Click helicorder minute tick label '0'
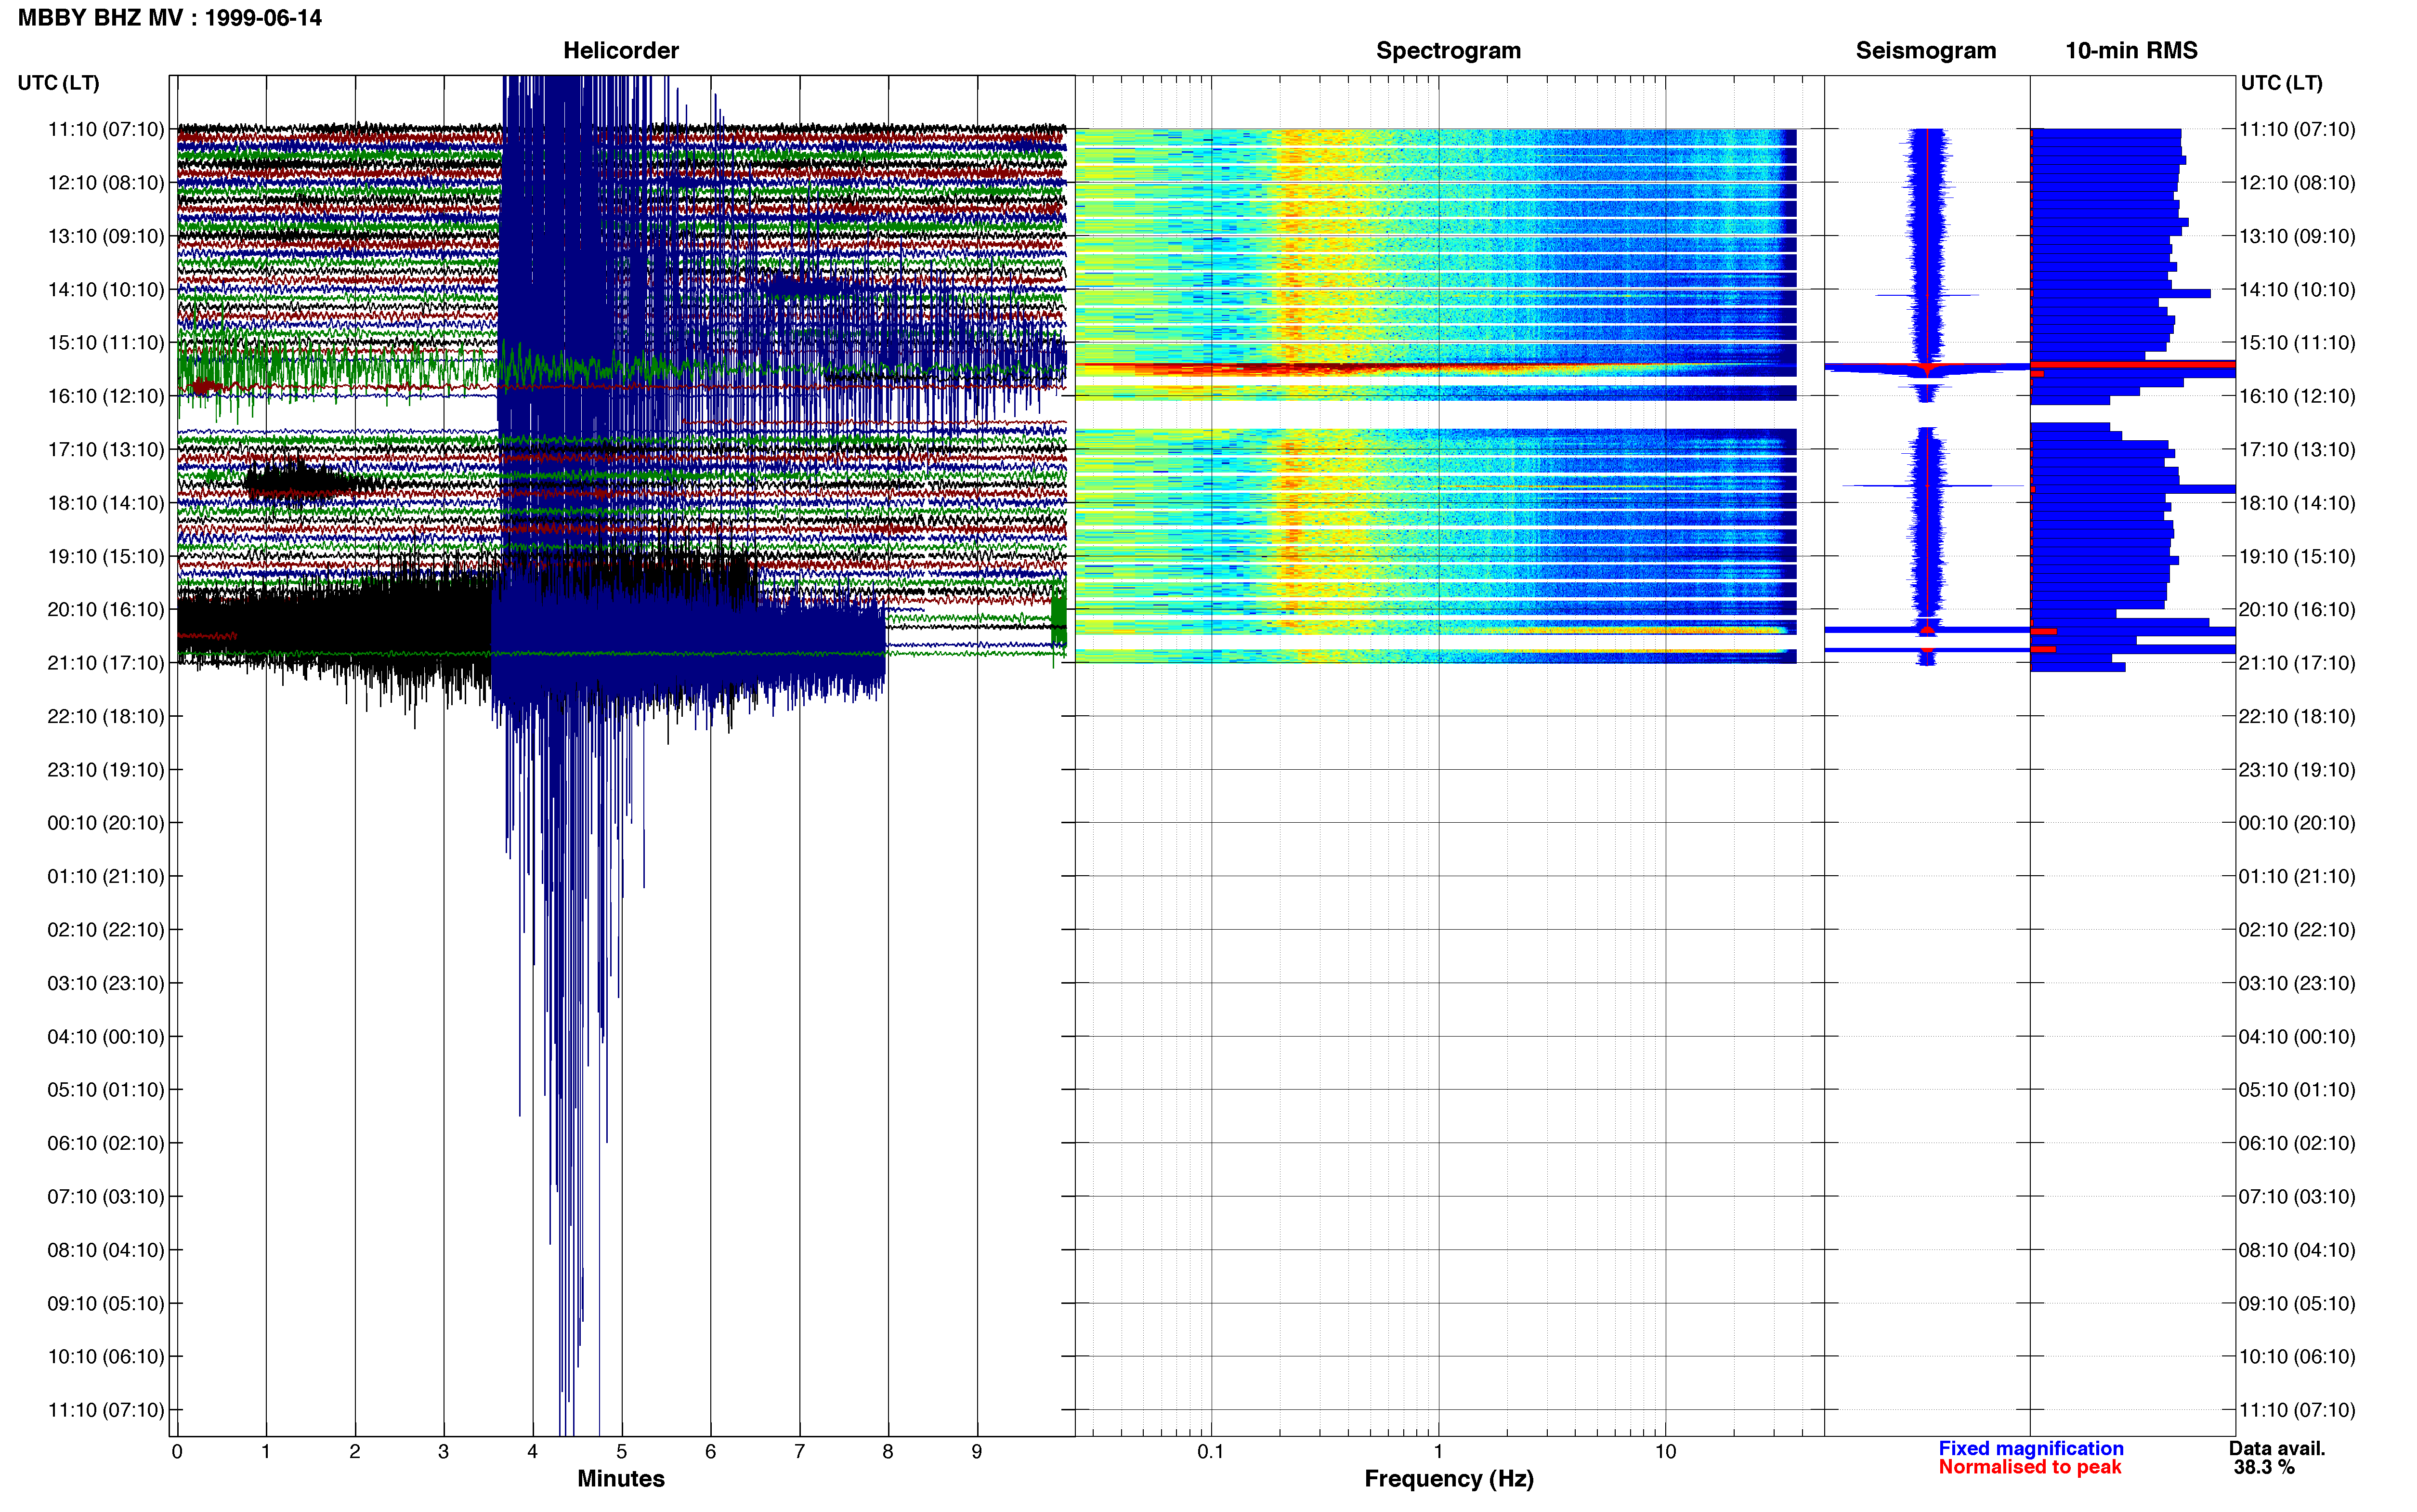This screenshot has height=1512, width=2417. [x=177, y=1451]
